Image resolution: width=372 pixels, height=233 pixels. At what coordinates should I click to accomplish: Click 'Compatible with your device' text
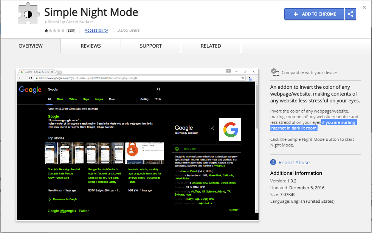[309, 73]
